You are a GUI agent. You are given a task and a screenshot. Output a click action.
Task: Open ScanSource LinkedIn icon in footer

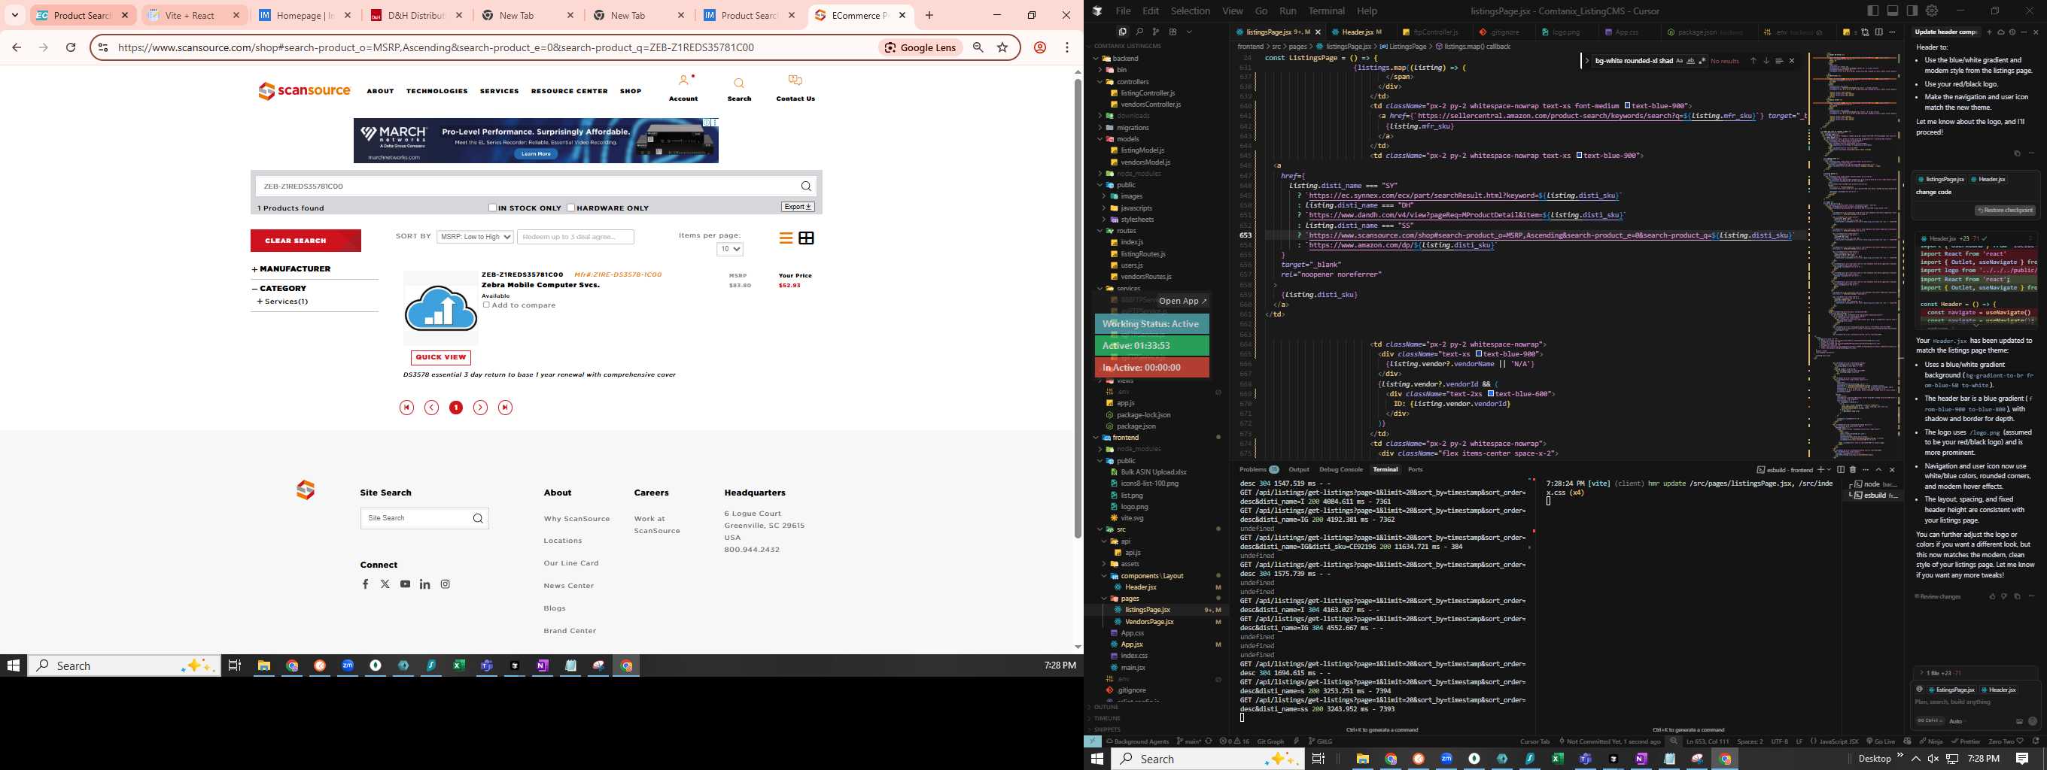[x=425, y=584]
